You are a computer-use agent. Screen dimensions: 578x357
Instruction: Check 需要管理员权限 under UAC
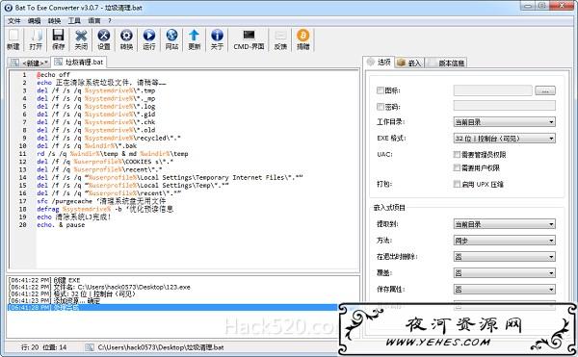tap(457, 155)
